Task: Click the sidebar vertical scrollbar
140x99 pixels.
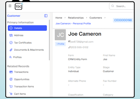Action: point(49,40)
